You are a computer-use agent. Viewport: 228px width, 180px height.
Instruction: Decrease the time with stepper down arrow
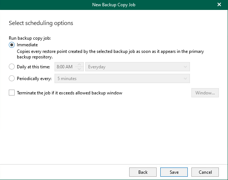(x=79, y=69)
